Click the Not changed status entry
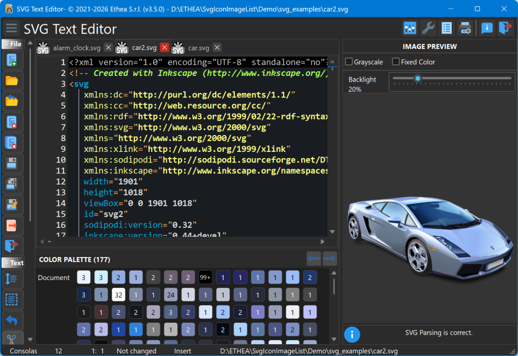Image resolution: width=518 pixels, height=356 pixels. 137,351
